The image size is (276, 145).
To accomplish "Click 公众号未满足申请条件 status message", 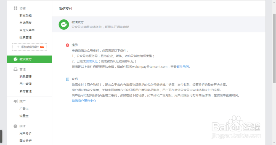I will point(100,27).
